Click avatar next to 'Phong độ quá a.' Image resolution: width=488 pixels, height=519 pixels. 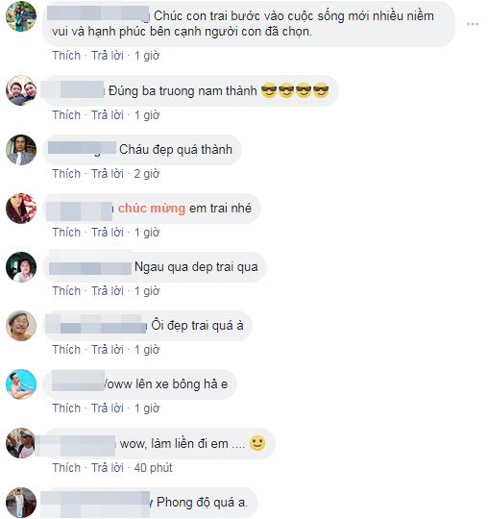point(21,503)
